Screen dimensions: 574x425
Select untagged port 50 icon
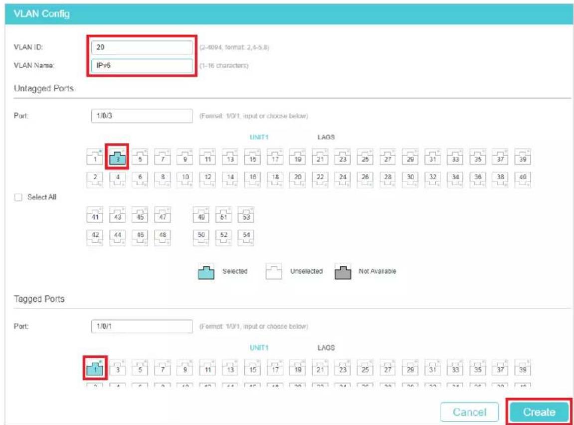tap(201, 237)
